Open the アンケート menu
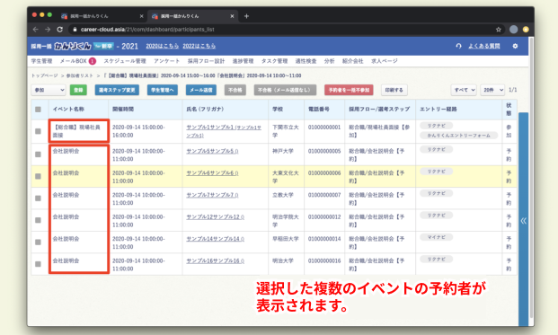The width and height of the screenshot is (558, 335). pyautogui.click(x=166, y=61)
